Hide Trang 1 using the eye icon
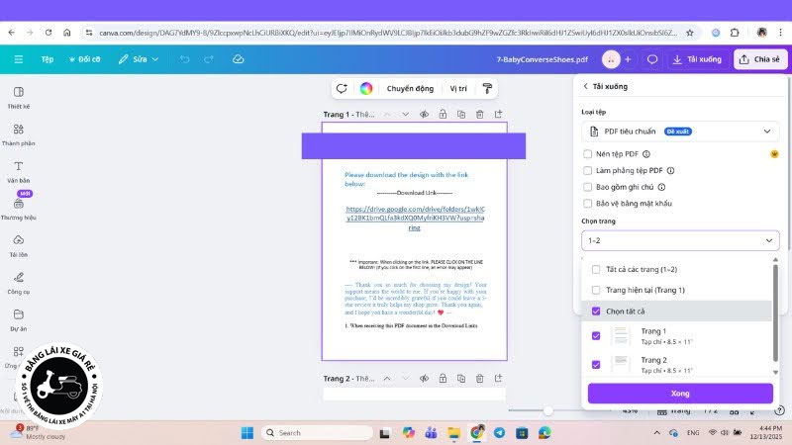The image size is (792, 445). [424, 115]
